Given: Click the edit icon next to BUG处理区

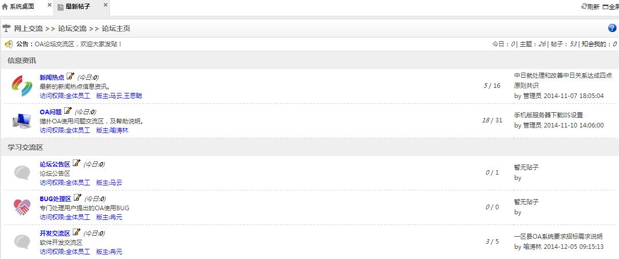Looking at the screenshot, I should click(77, 198).
